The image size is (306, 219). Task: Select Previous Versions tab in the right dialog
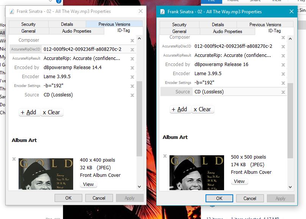click(265, 25)
